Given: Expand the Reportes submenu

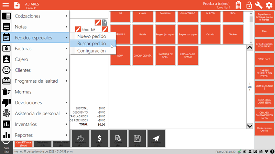Looking at the screenshot, I should pos(35,135).
